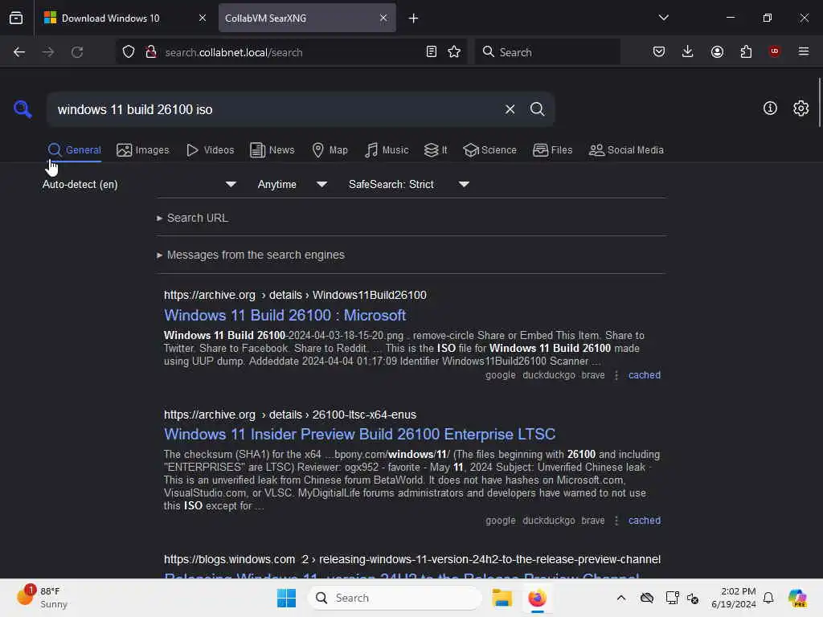The image size is (823, 617).
Task: Open Windows 11 Insider Preview Enterprise LTSC result
Action: [x=359, y=435]
